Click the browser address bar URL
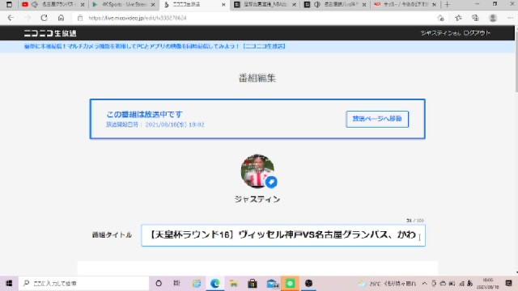518x291 pixels. 138,18
